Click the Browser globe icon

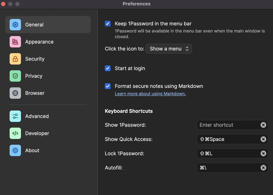(x=15, y=93)
